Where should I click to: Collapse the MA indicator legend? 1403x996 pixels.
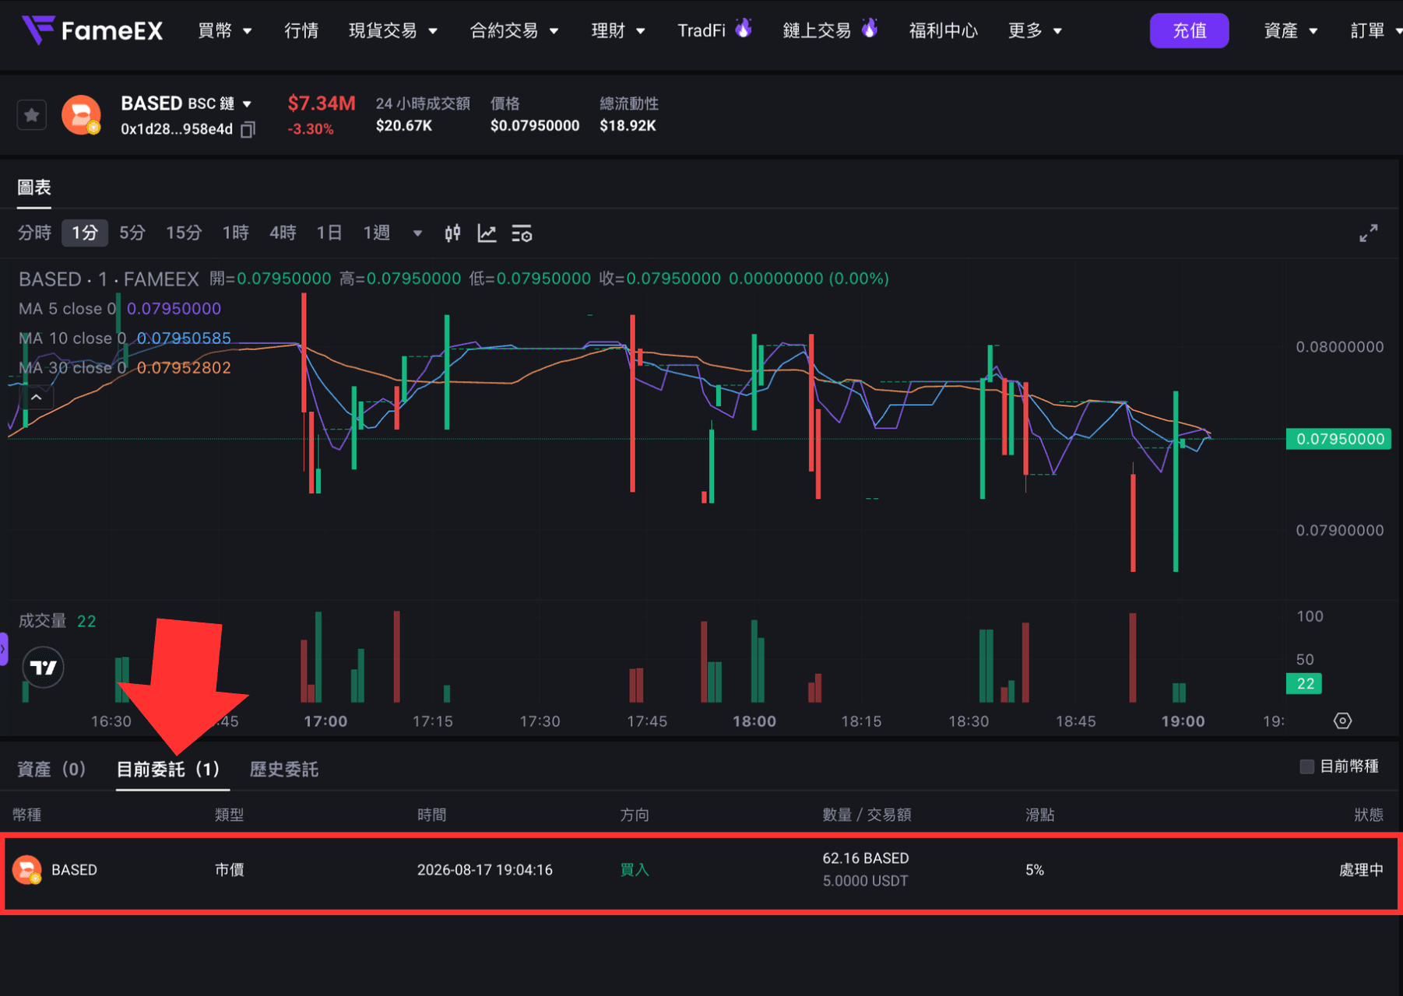pyautogui.click(x=37, y=398)
